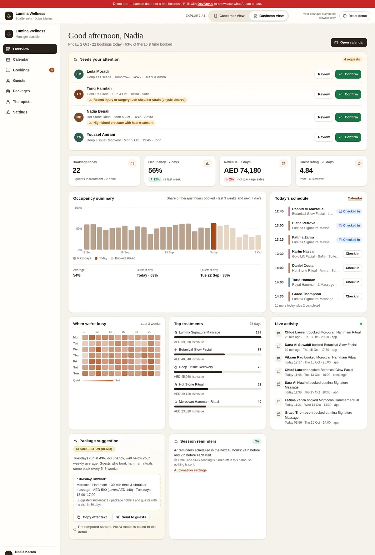Click Copy offer text button

[92, 517]
